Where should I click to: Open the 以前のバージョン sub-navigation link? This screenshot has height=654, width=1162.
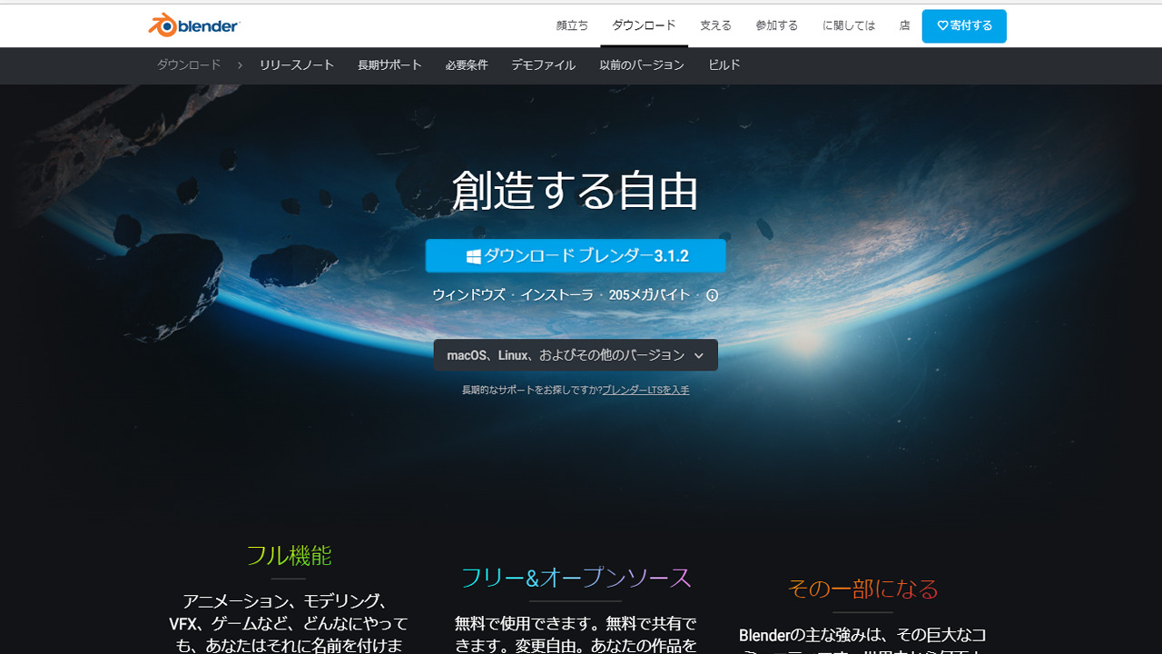(642, 65)
